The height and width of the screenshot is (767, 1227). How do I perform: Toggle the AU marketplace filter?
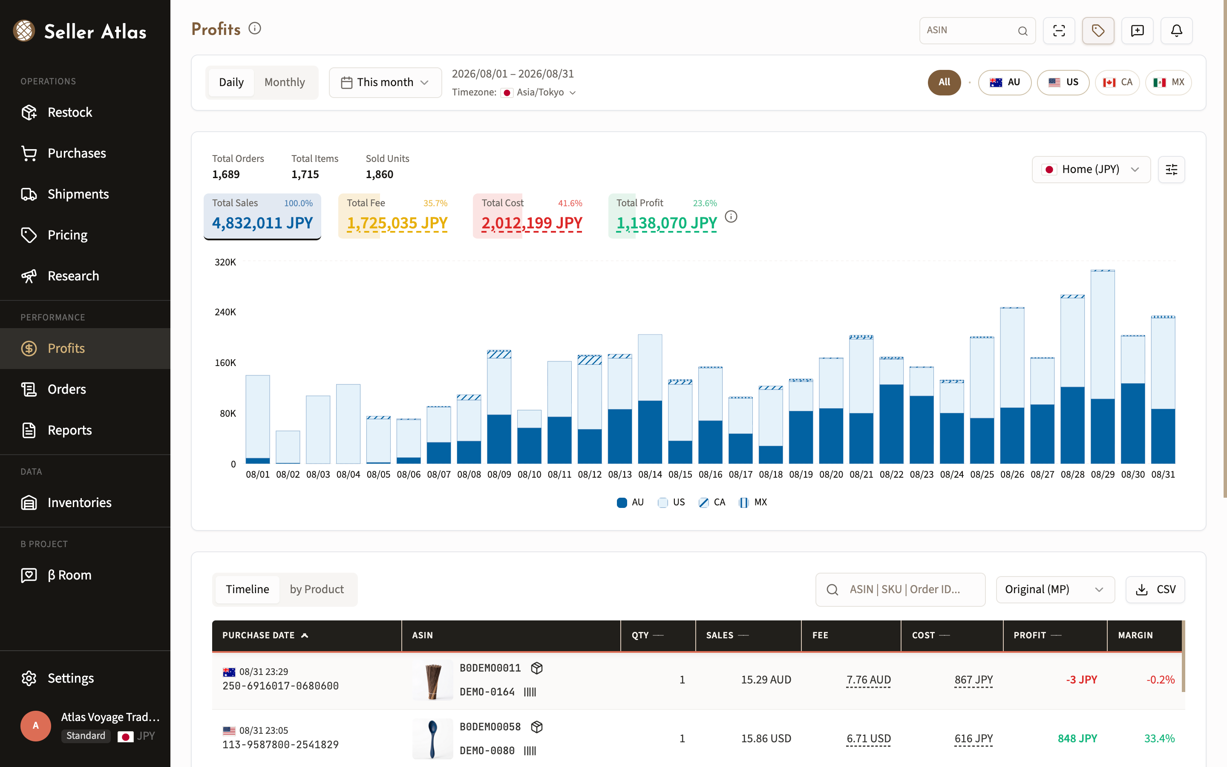point(1005,82)
